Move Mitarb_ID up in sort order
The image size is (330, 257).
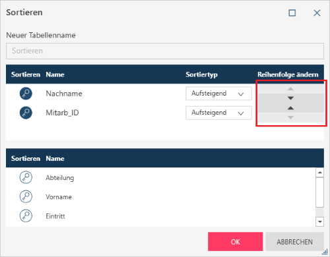[x=290, y=108]
